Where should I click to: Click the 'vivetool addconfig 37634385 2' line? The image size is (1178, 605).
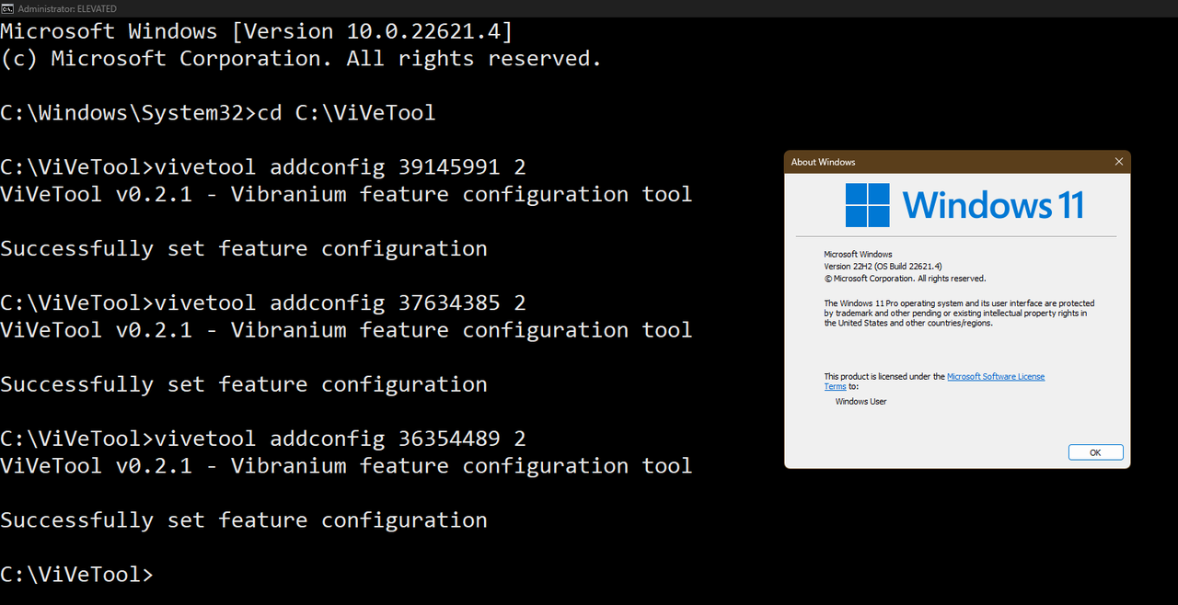pyautogui.click(x=262, y=302)
